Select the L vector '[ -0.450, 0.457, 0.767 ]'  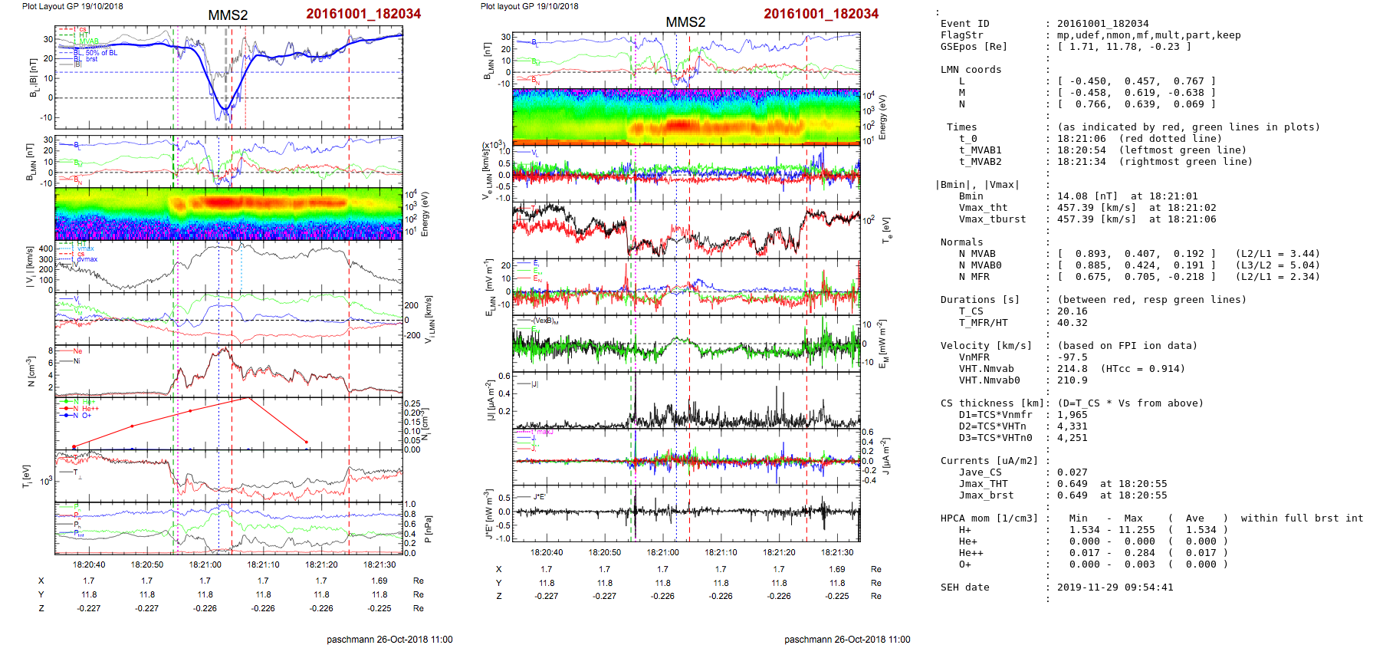[1136, 81]
